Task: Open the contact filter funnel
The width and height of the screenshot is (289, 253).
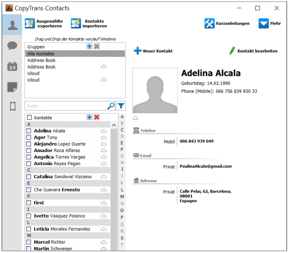Action: [x=121, y=106]
